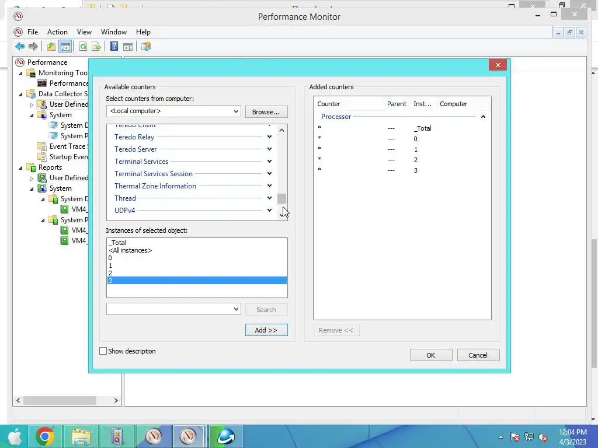The width and height of the screenshot is (598, 448).
Task: Click the network tray icon
Action: [x=529, y=437]
